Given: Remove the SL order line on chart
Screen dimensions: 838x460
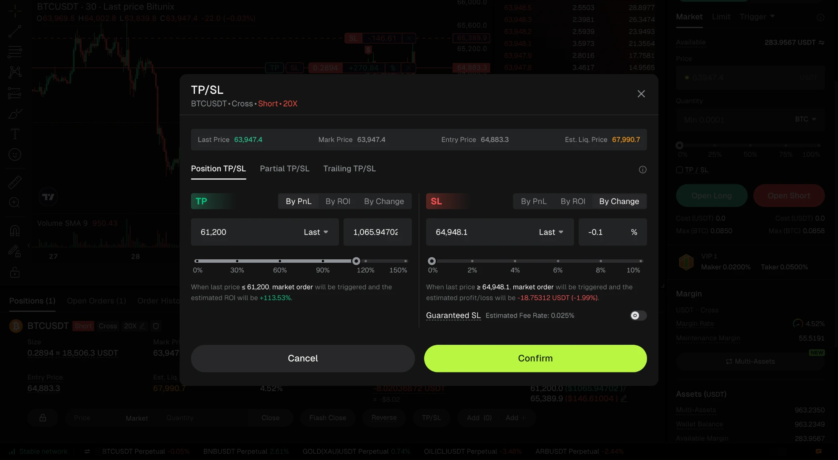Looking at the screenshot, I should pyautogui.click(x=409, y=38).
